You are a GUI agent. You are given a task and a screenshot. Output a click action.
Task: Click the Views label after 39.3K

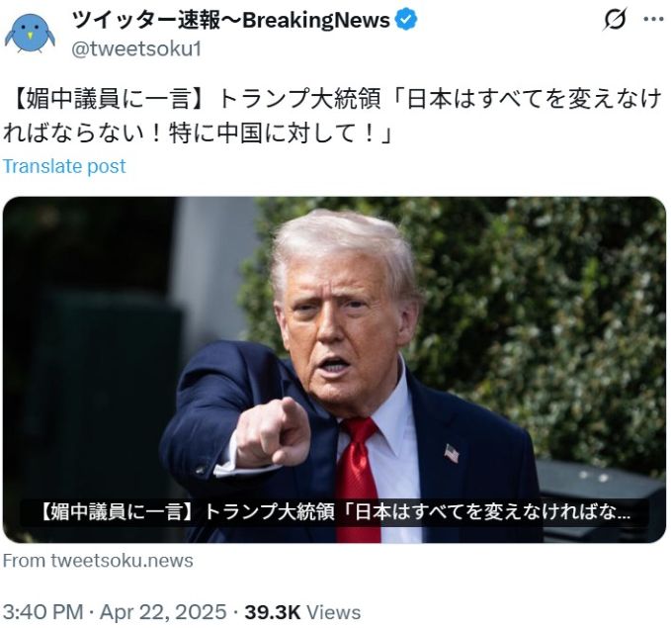tap(334, 612)
